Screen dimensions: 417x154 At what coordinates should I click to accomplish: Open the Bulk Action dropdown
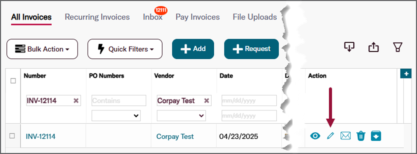pyautogui.click(x=42, y=49)
